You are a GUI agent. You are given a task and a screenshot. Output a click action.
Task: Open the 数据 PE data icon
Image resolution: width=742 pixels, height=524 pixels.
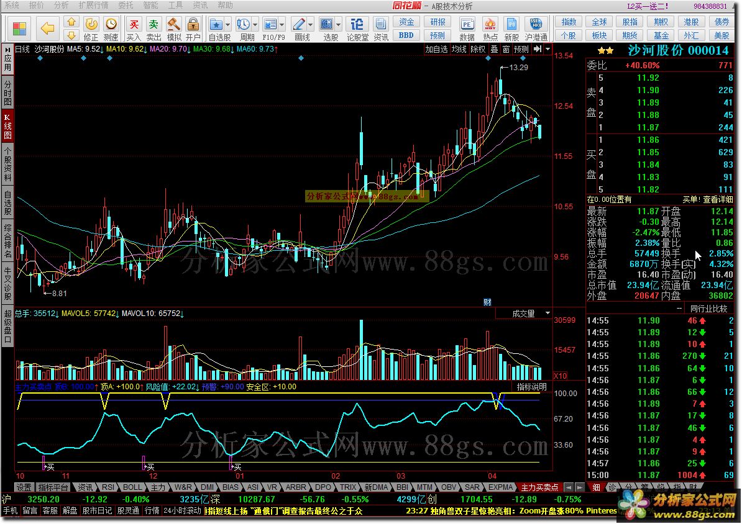pos(467,29)
